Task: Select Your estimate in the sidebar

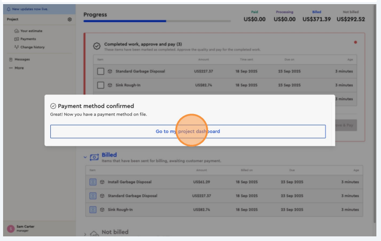Action: tap(31, 31)
